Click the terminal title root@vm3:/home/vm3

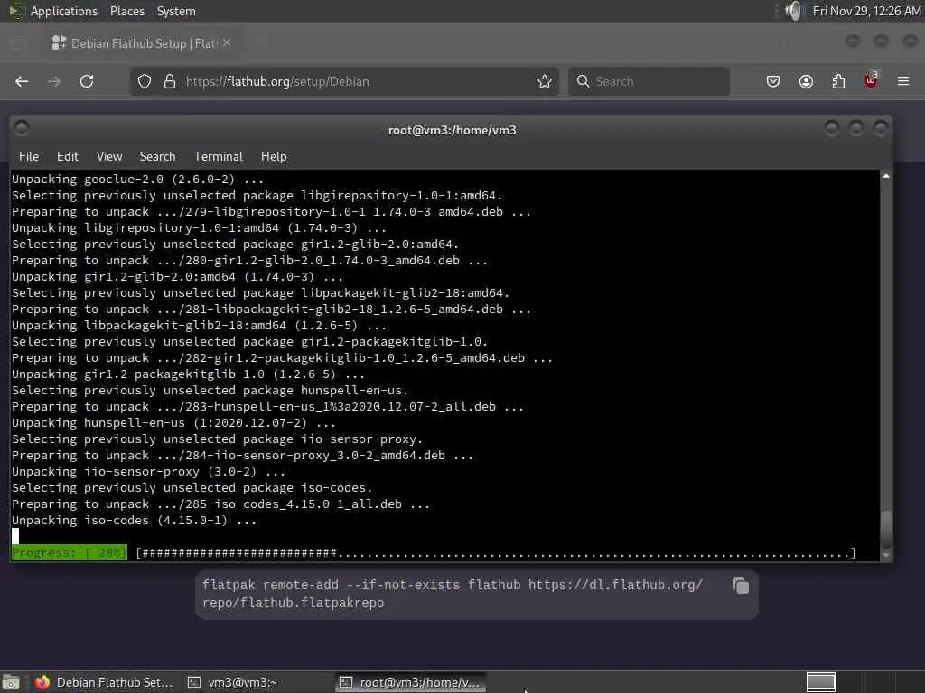(452, 130)
